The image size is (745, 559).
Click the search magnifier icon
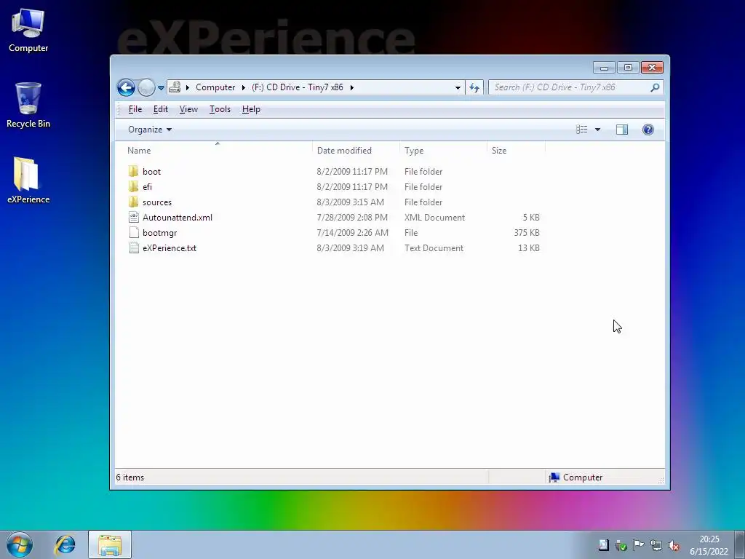point(656,87)
